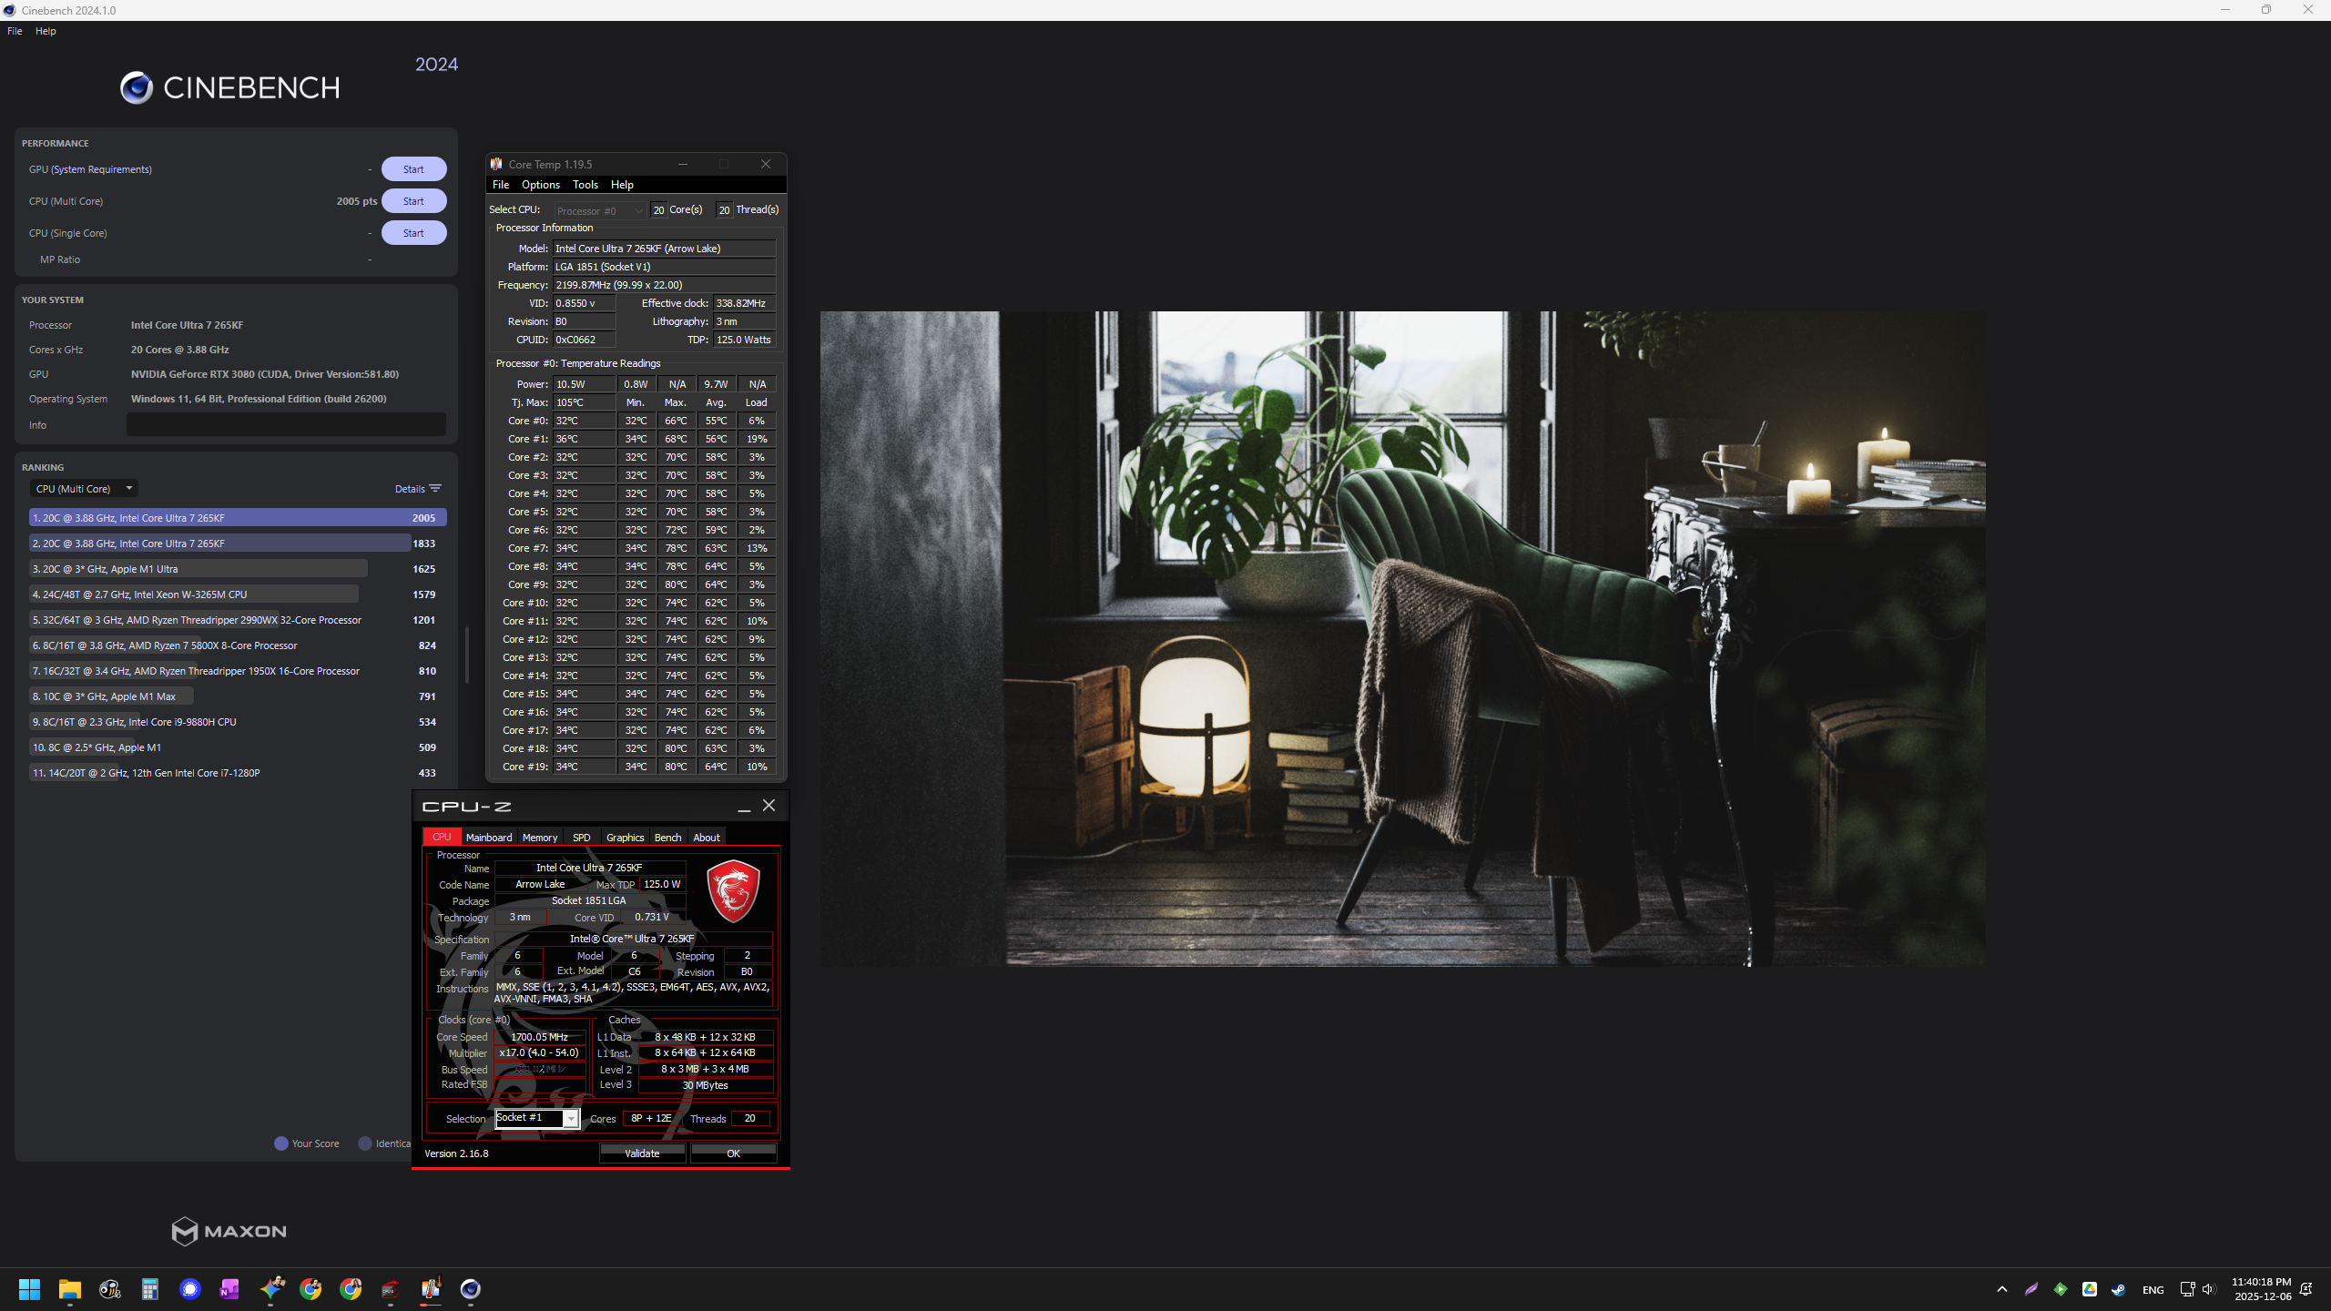Viewport: 2331px width, 1311px height.
Task: Click the MSI dragon logo in CPU-Z
Action: tap(733, 890)
